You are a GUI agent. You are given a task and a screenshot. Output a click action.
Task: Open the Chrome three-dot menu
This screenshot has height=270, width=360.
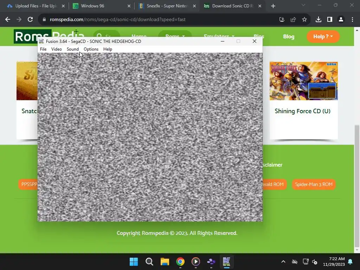352,20
